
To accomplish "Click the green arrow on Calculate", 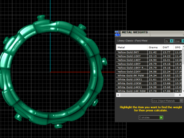I will coord(161,117).
